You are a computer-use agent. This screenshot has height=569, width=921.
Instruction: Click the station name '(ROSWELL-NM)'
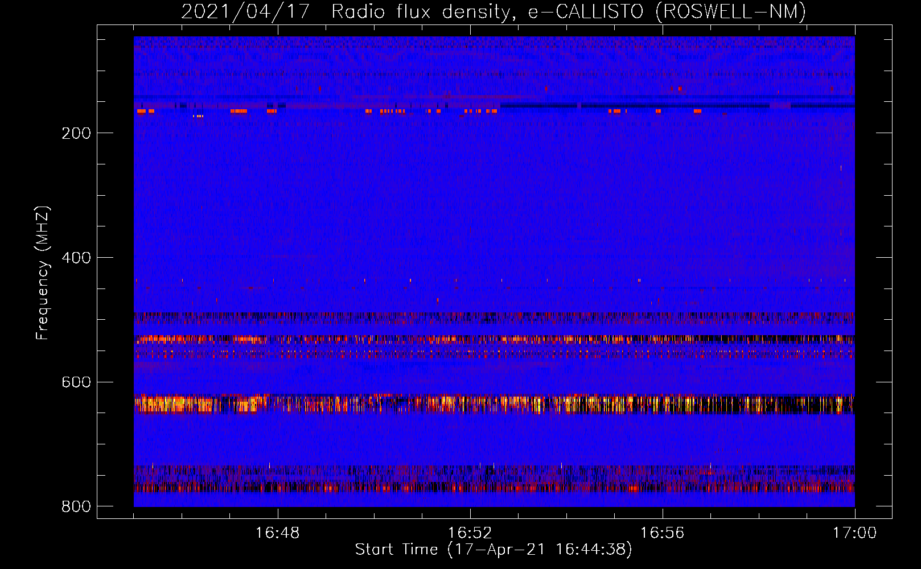(731, 12)
